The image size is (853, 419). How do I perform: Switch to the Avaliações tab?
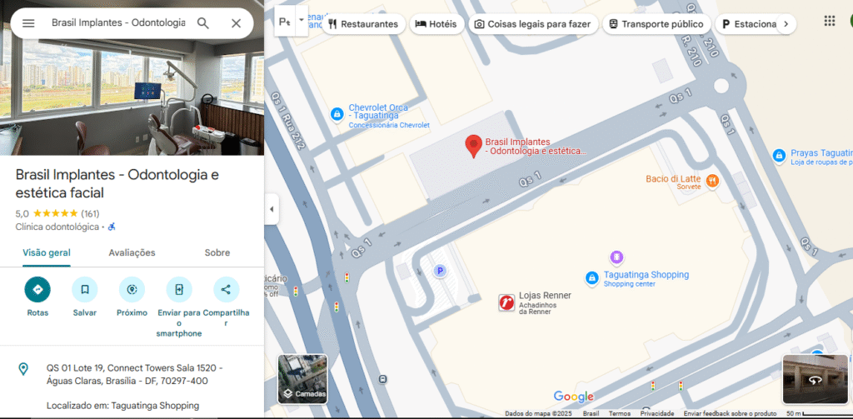tap(132, 252)
